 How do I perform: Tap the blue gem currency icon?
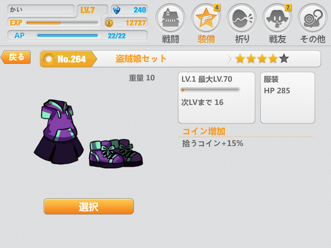click(x=117, y=10)
